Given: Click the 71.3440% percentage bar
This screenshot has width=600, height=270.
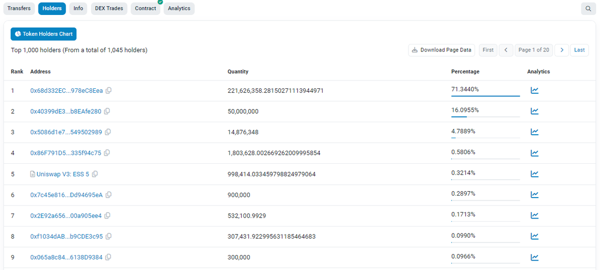Looking at the screenshot, I should 485,95.
